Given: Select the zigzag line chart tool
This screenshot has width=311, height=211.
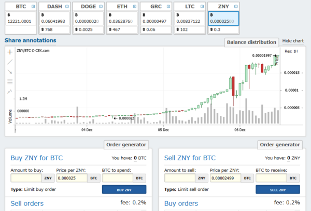Looking at the screenshot, I should click(10, 92).
